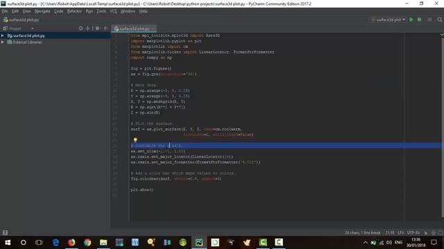
Task: Change the LF line separator in status bar
Action: (401, 232)
